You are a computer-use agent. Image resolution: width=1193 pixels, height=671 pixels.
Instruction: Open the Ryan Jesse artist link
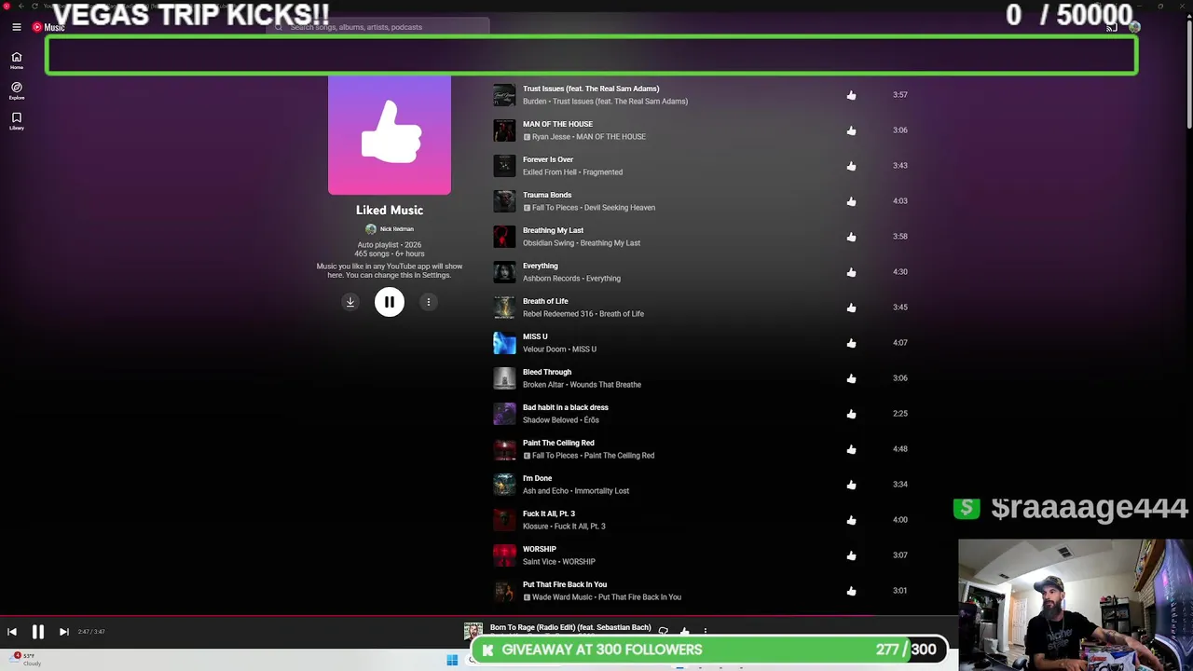(551, 137)
